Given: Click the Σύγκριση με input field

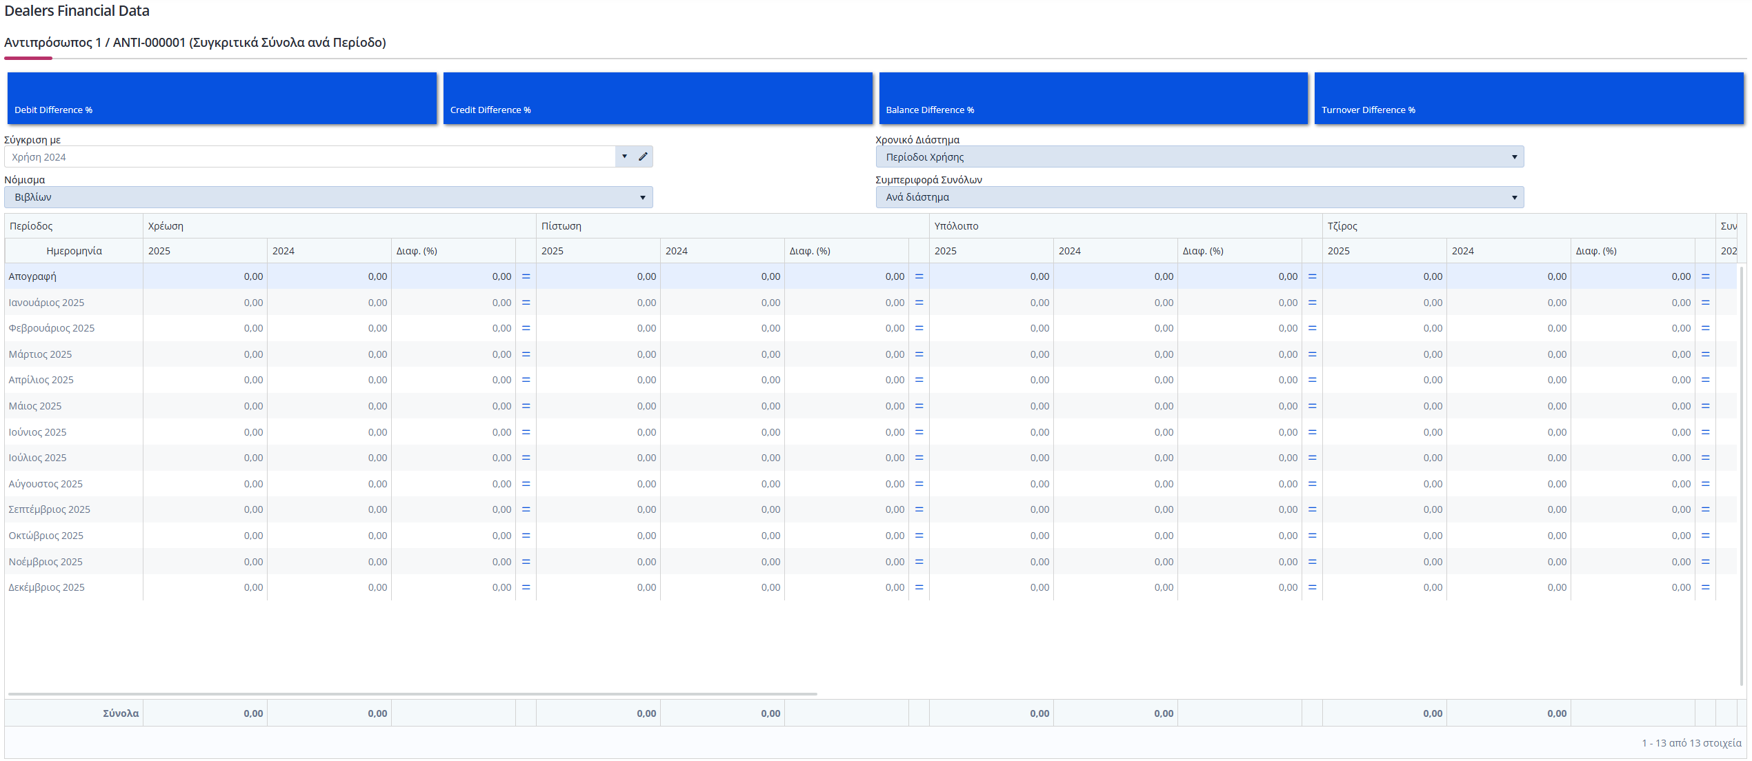Looking at the screenshot, I should point(310,156).
